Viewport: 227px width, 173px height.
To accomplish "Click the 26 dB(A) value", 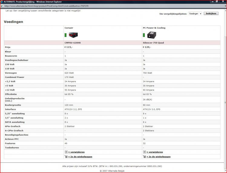I will [147, 100].
